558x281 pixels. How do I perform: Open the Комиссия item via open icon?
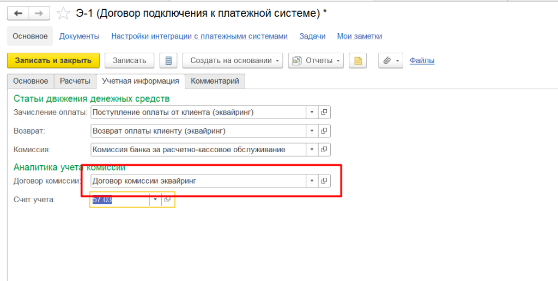click(324, 149)
